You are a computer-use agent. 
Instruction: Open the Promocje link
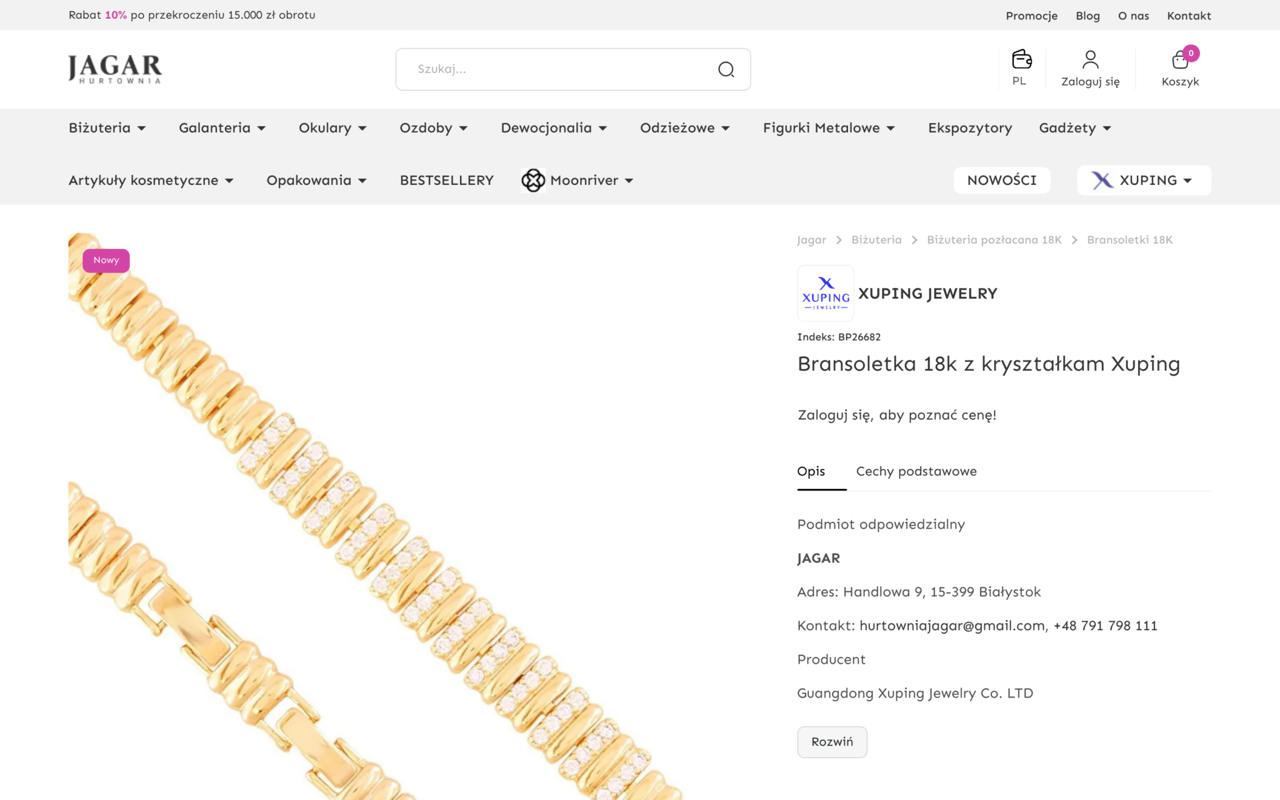point(1031,16)
